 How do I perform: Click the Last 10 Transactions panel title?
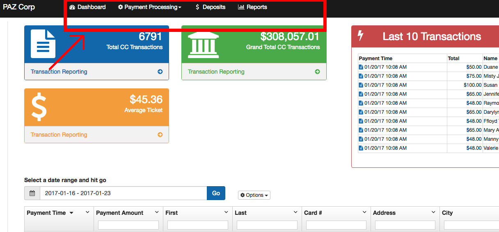click(432, 36)
